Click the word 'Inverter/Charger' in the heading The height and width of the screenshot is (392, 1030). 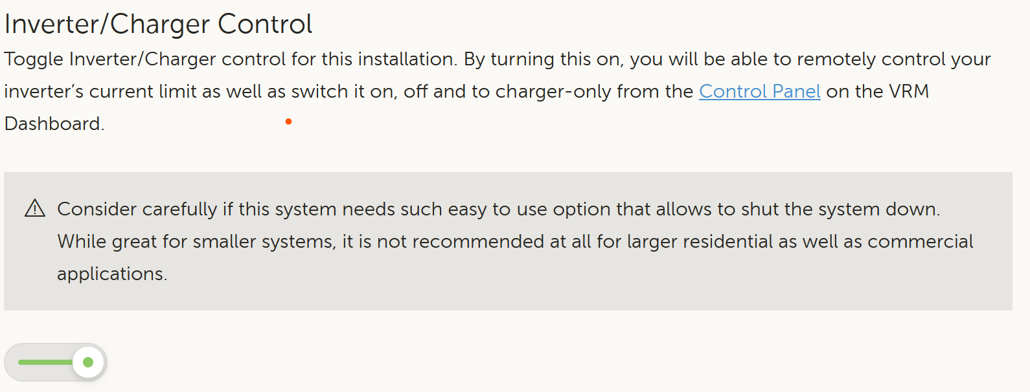coord(107,25)
